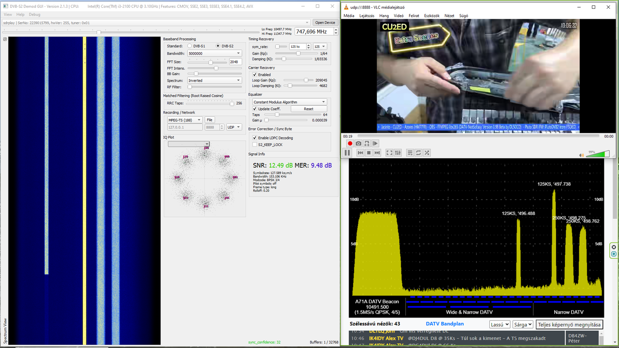
Task: Toggle fullscreen in VLC
Action: coord(389,153)
